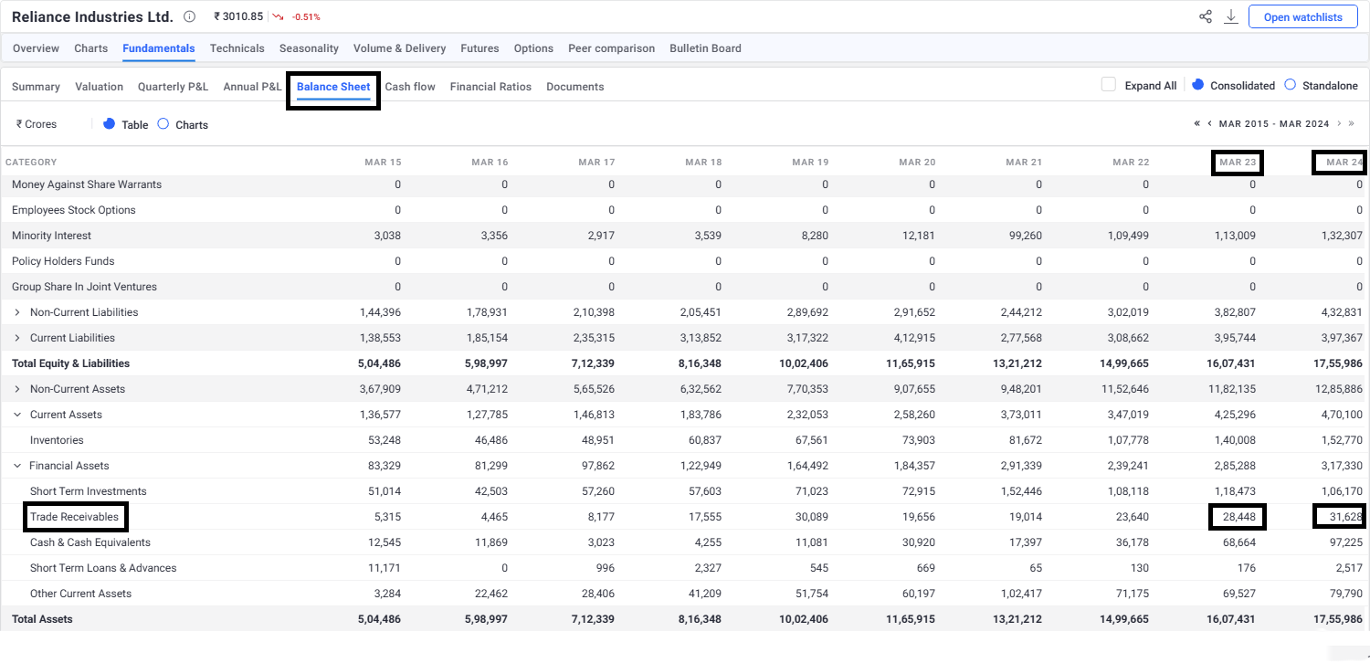Click the Short Term Investments row label
The height and width of the screenshot is (663, 1370).
(89, 491)
